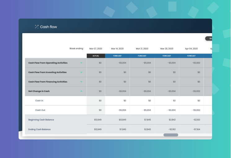Expand Cash Flow From Investing Activities row
The image size is (231, 158).
click(81, 72)
